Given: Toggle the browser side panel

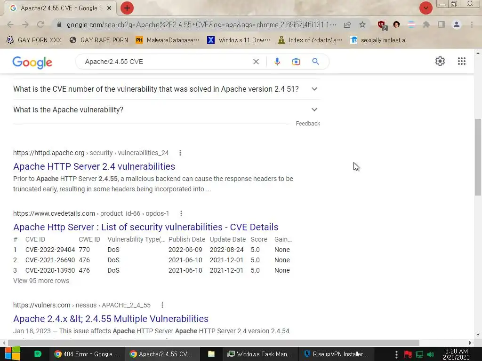Looking at the screenshot, I should tap(442, 24).
